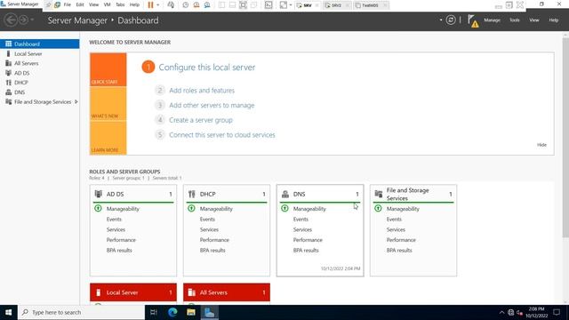Take a snapshot with the clock icon
The image size is (569, 320).
pyautogui.click(x=186, y=5)
